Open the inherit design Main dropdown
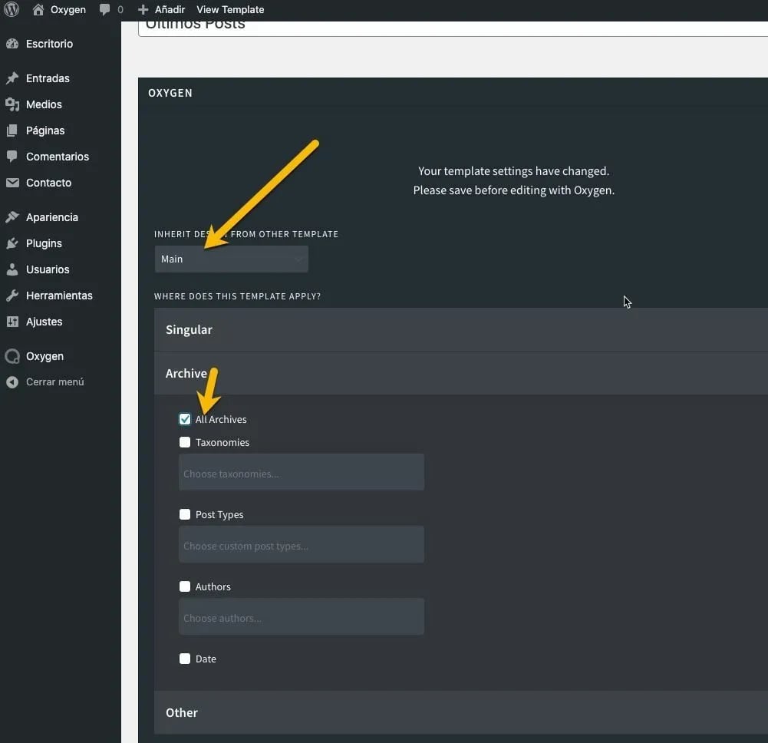 (x=231, y=259)
